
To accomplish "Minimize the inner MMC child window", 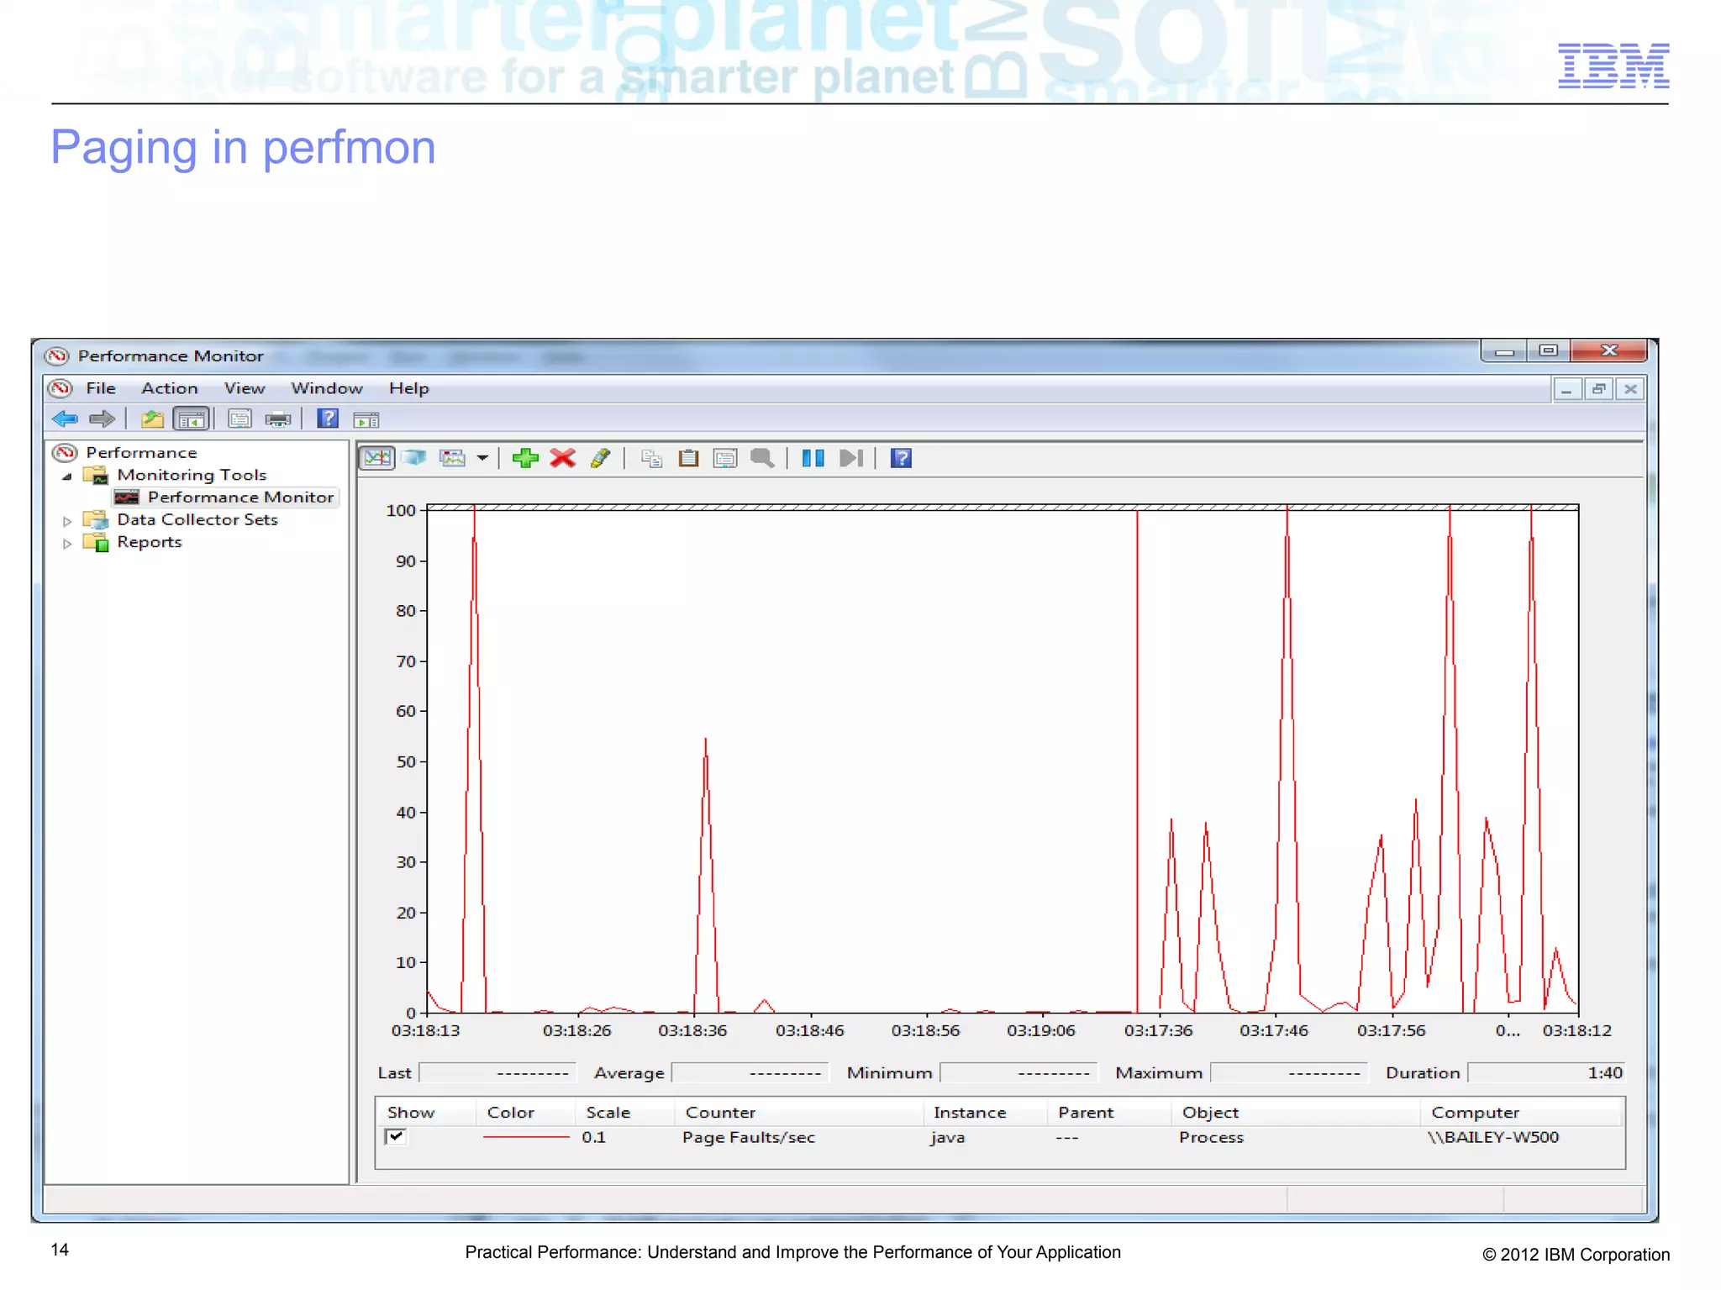I will (x=1566, y=389).
